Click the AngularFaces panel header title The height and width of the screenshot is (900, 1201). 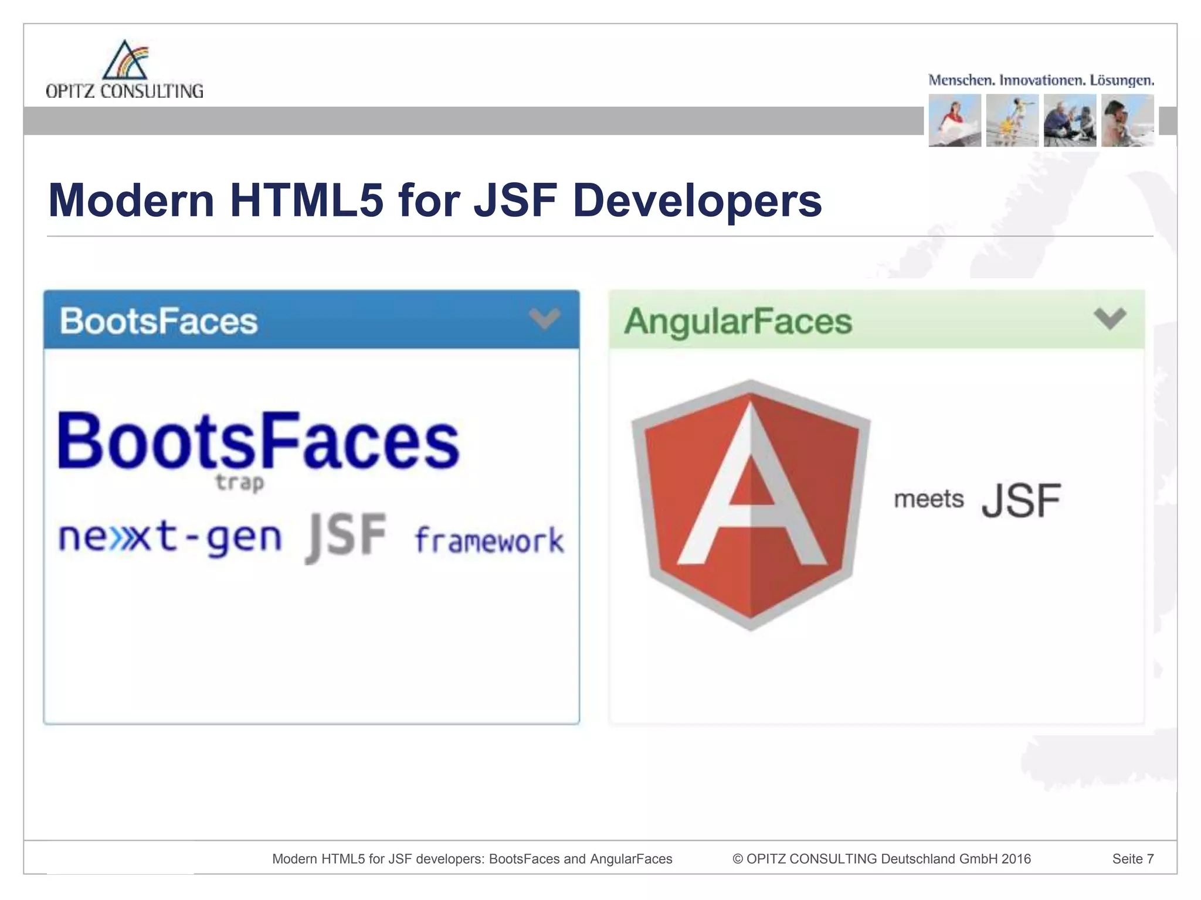pyautogui.click(x=738, y=322)
